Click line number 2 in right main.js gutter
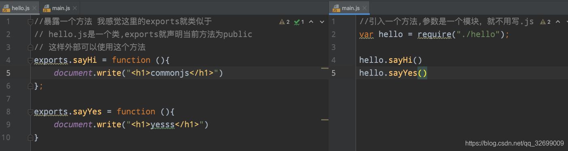The width and height of the screenshot is (568, 151). point(334,34)
